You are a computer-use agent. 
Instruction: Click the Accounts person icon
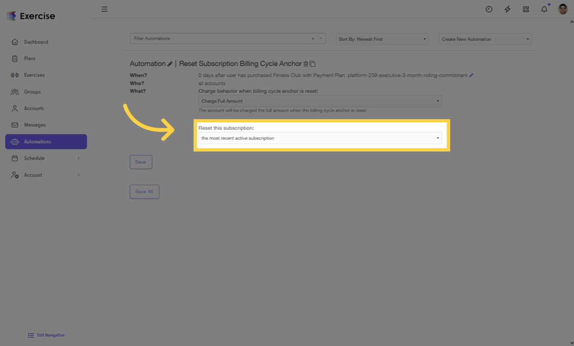point(15,109)
